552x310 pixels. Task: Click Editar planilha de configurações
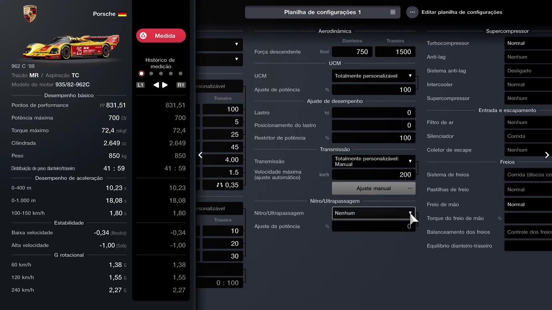pyautogui.click(x=462, y=12)
